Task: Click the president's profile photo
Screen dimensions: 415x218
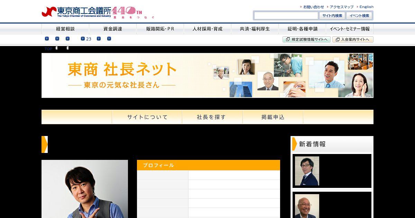Action: click(85, 189)
